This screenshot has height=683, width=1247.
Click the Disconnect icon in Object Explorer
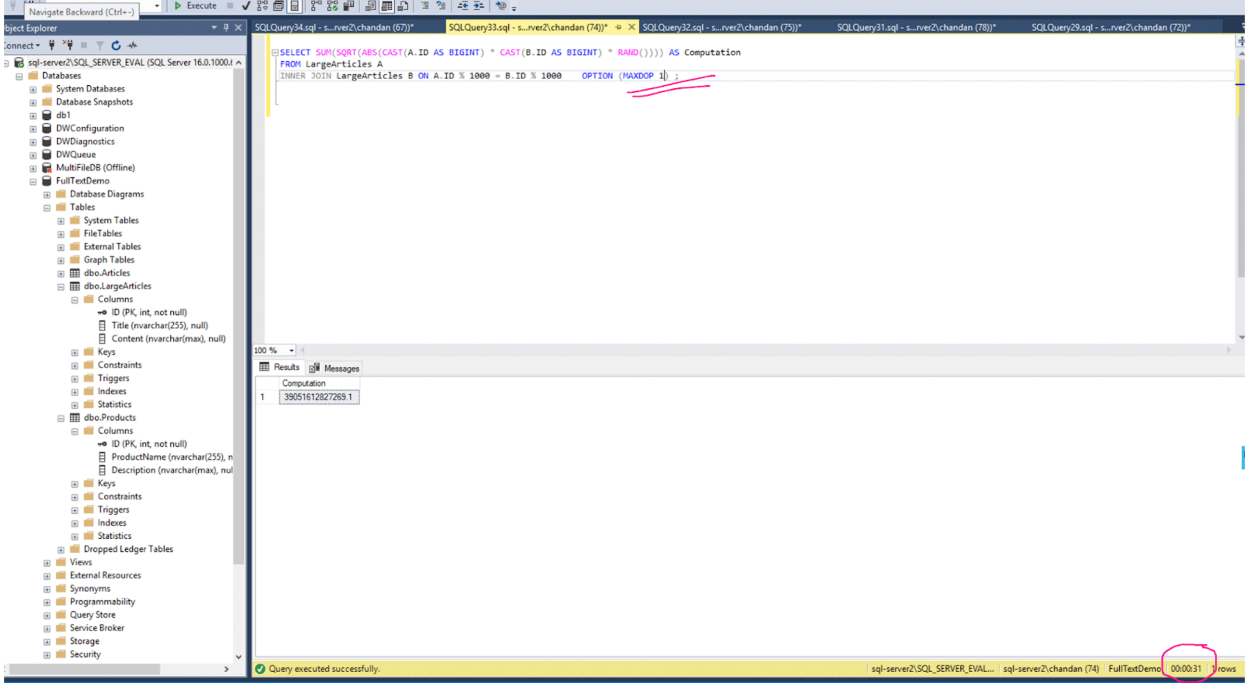[68, 46]
